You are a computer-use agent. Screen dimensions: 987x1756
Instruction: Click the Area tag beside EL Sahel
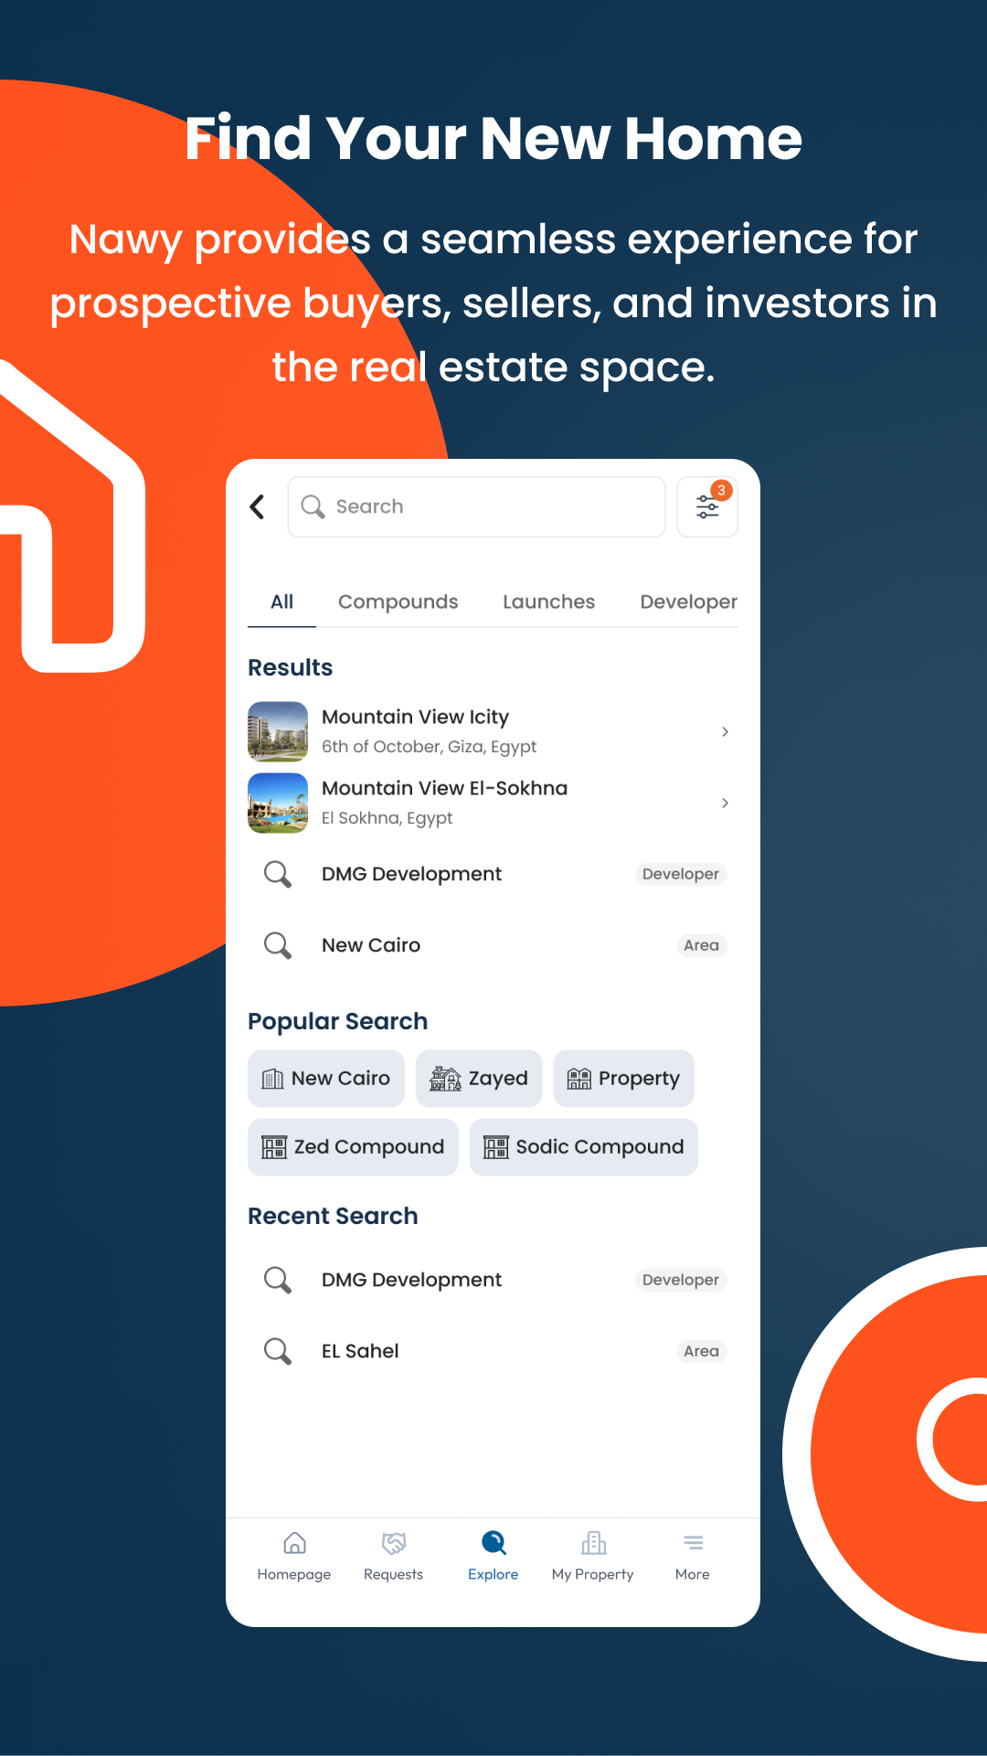pos(701,1351)
